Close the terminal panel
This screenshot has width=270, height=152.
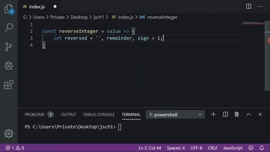(260, 114)
